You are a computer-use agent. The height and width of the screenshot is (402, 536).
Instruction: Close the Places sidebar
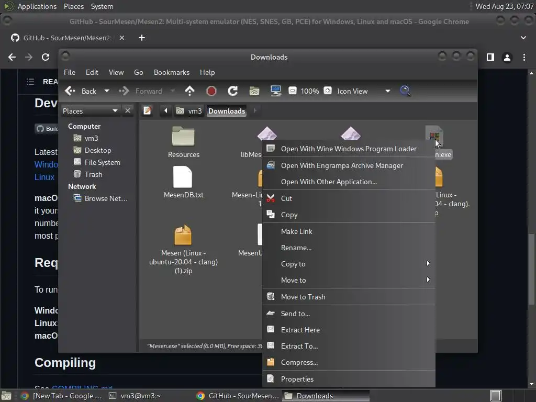(x=128, y=111)
